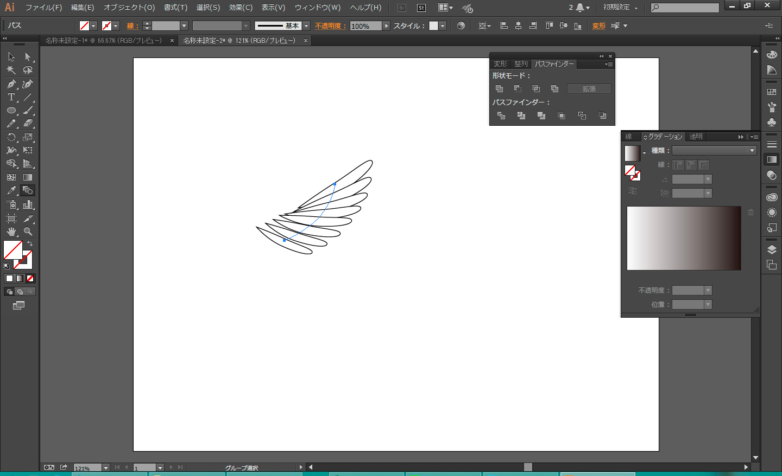Click the 拡張 button in Pathfinder
Image resolution: width=782 pixels, height=476 pixels.
[x=589, y=89]
